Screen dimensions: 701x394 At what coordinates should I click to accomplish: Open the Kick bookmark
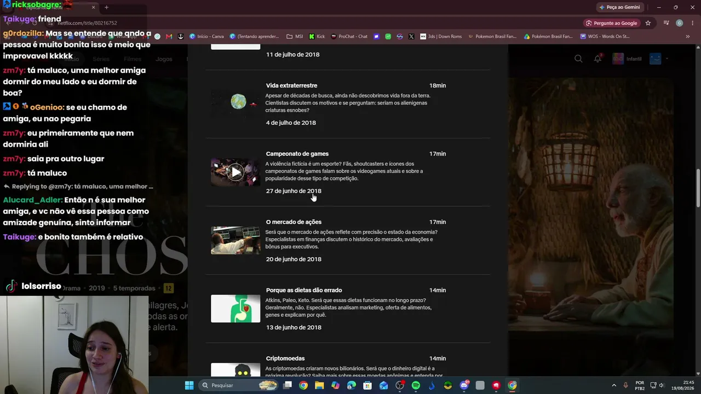317,37
